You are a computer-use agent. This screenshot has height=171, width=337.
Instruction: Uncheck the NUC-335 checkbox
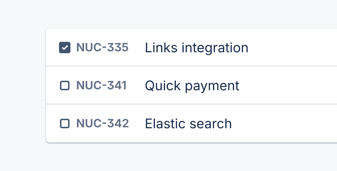[x=65, y=48]
